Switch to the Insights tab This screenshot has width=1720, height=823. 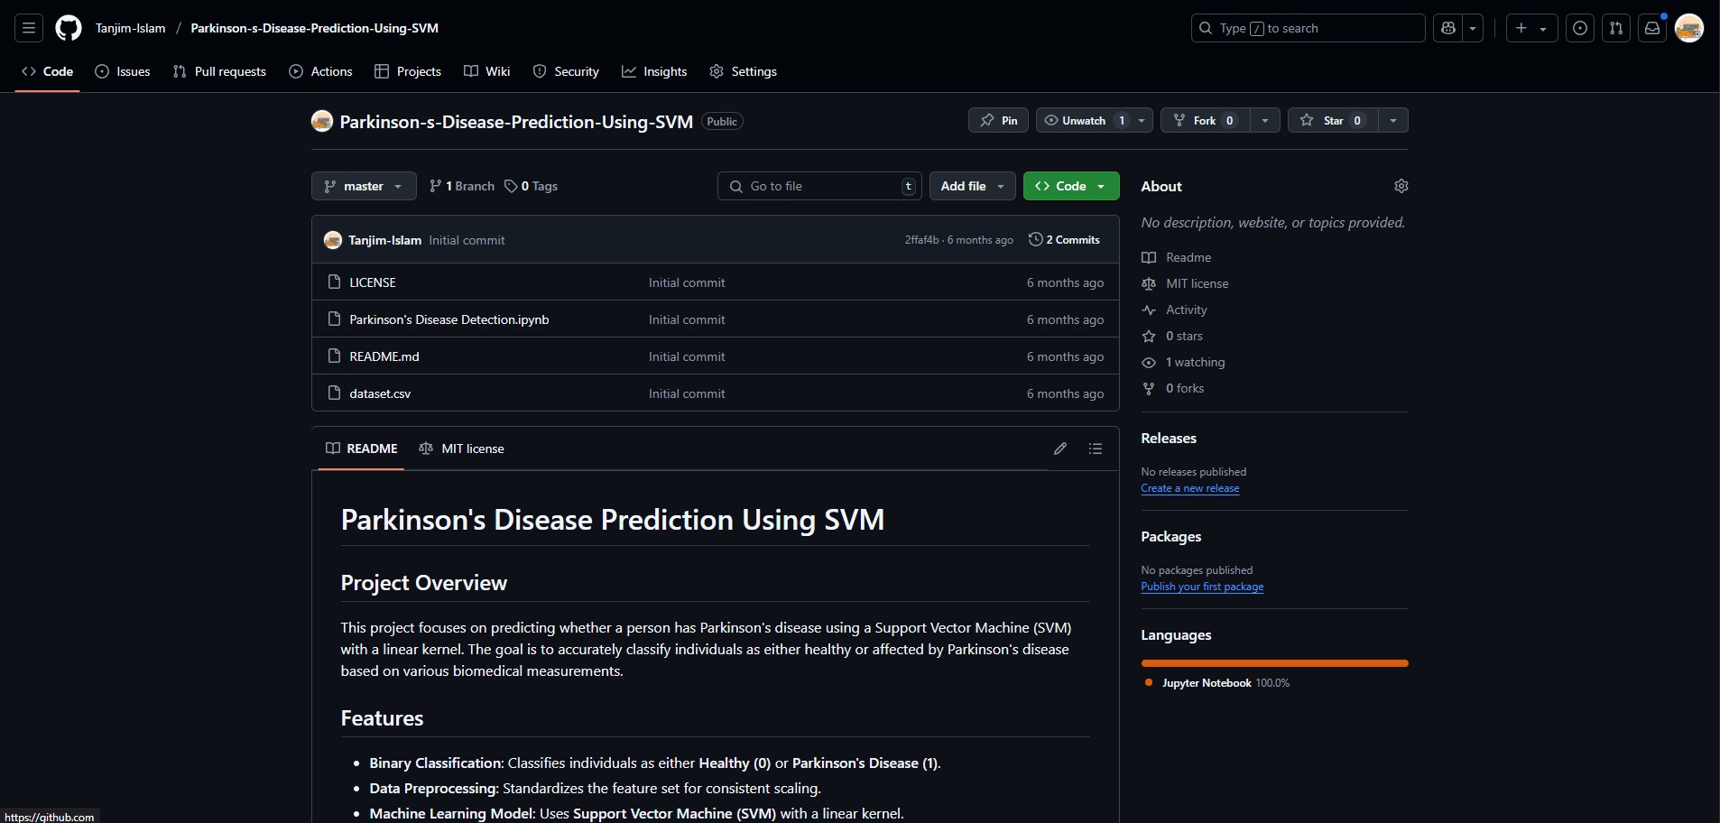coord(654,71)
